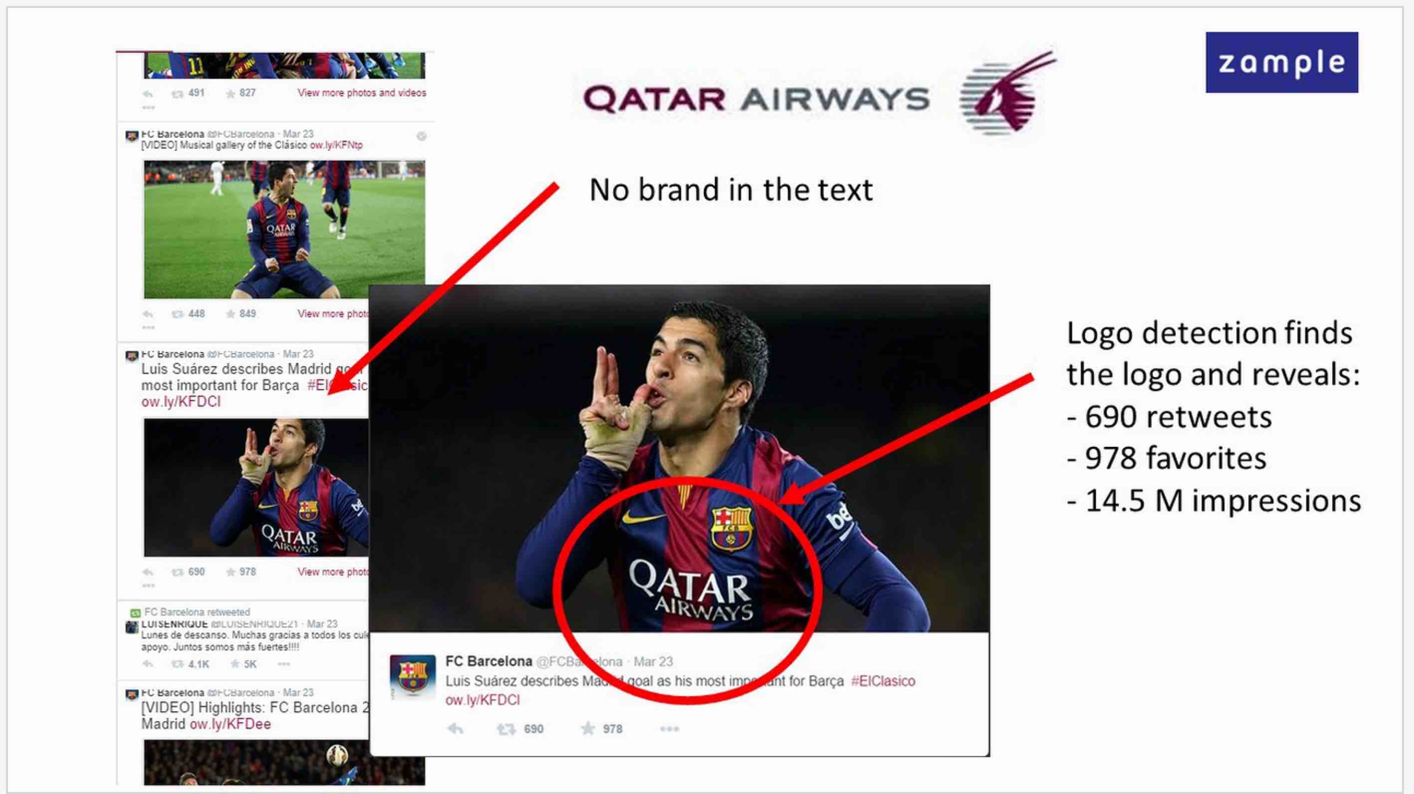Click favorite star showing 849
This screenshot has height=794, width=1414.
tap(230, 314)
